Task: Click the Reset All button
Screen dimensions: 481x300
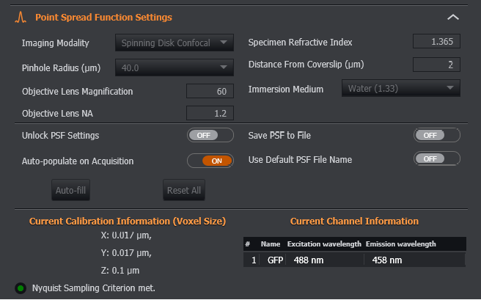Action: pyautogui.click(x=184, y=191)
